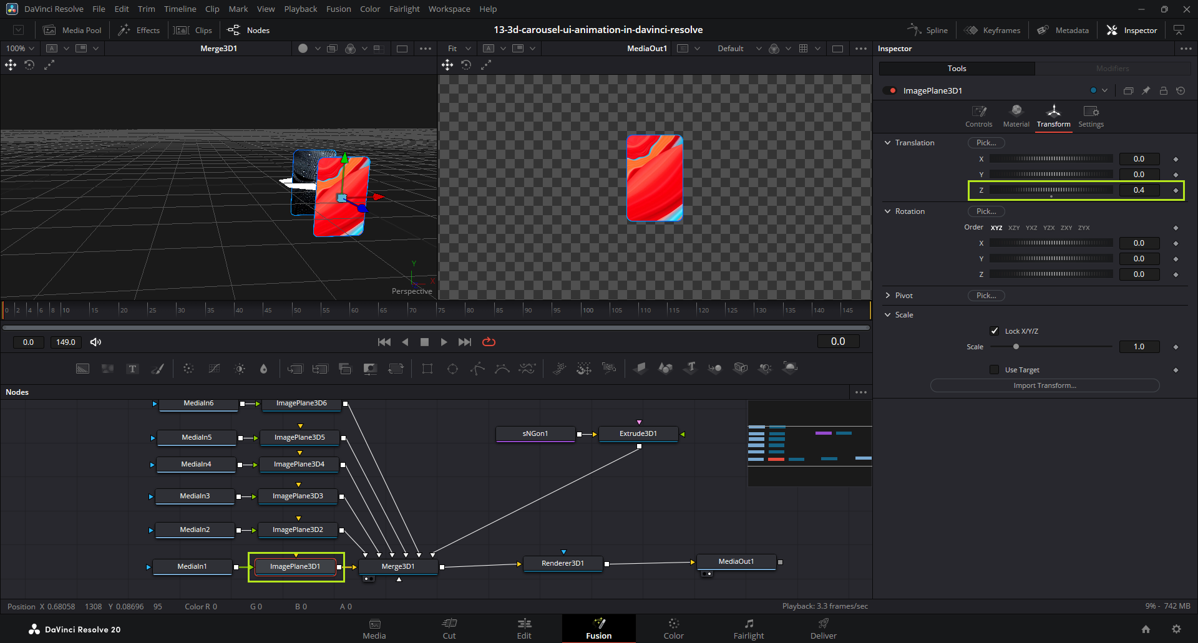The width and height of the screenshot is (1198, 643).
Task: Toggle the ImagePlane3D1 enable switch
Action: [x=890, y=90]
